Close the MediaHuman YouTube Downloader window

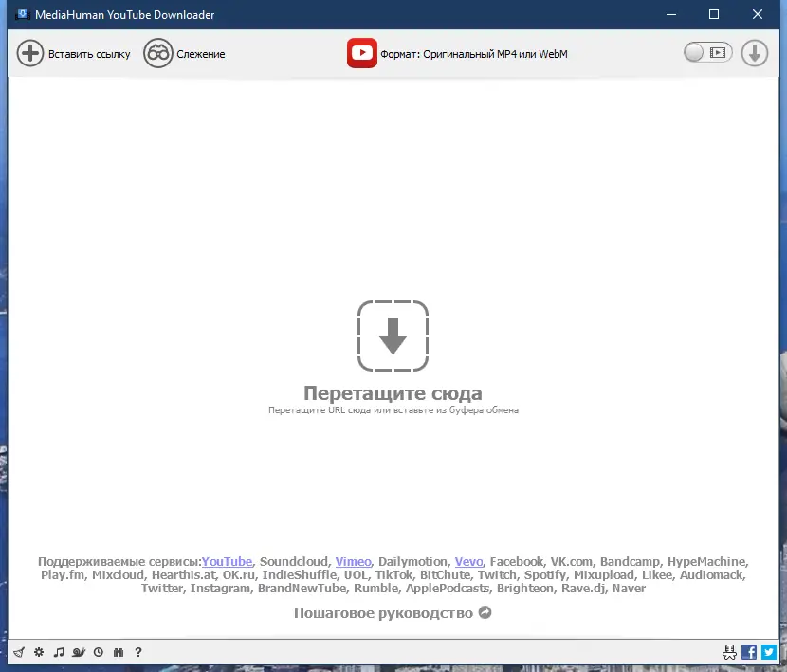coord(758,14)
